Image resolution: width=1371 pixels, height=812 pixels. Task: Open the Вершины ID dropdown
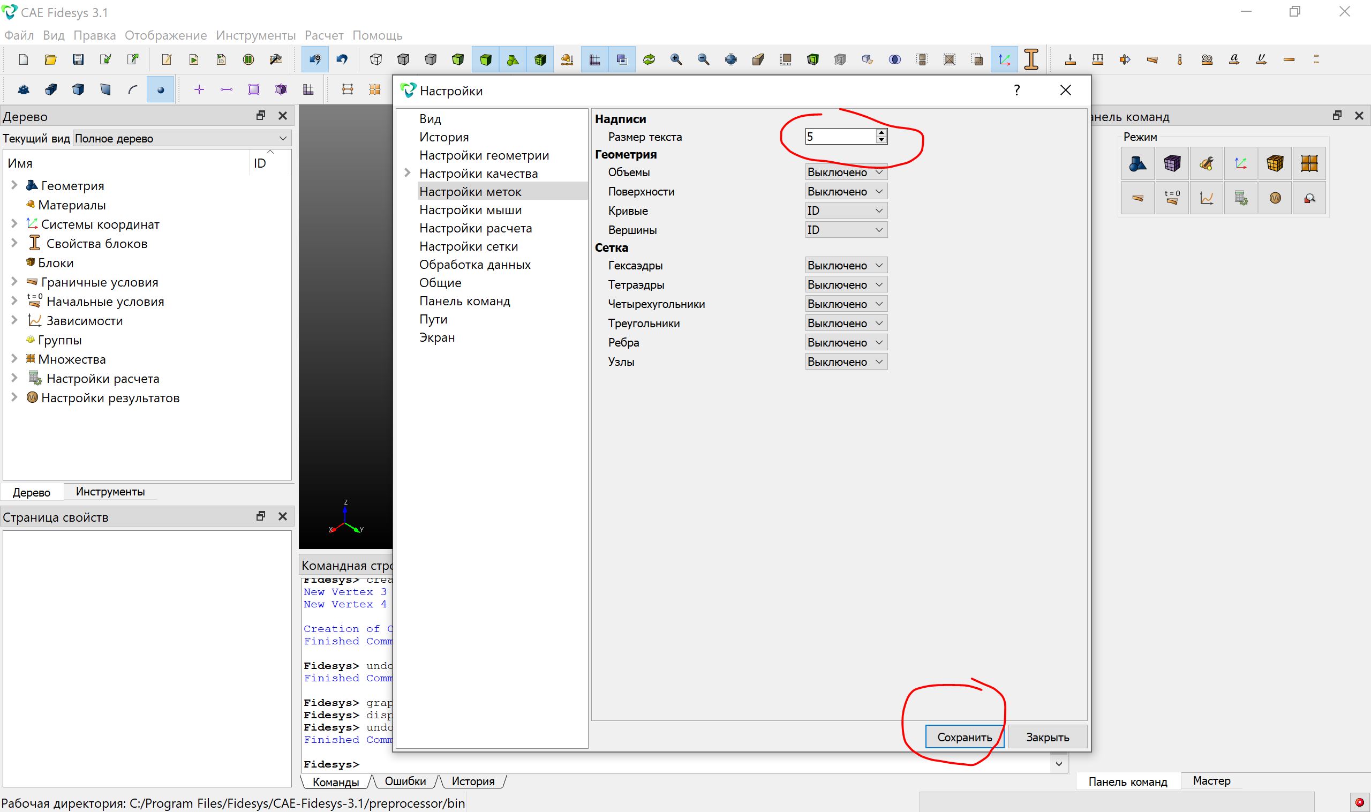(846, 230)
